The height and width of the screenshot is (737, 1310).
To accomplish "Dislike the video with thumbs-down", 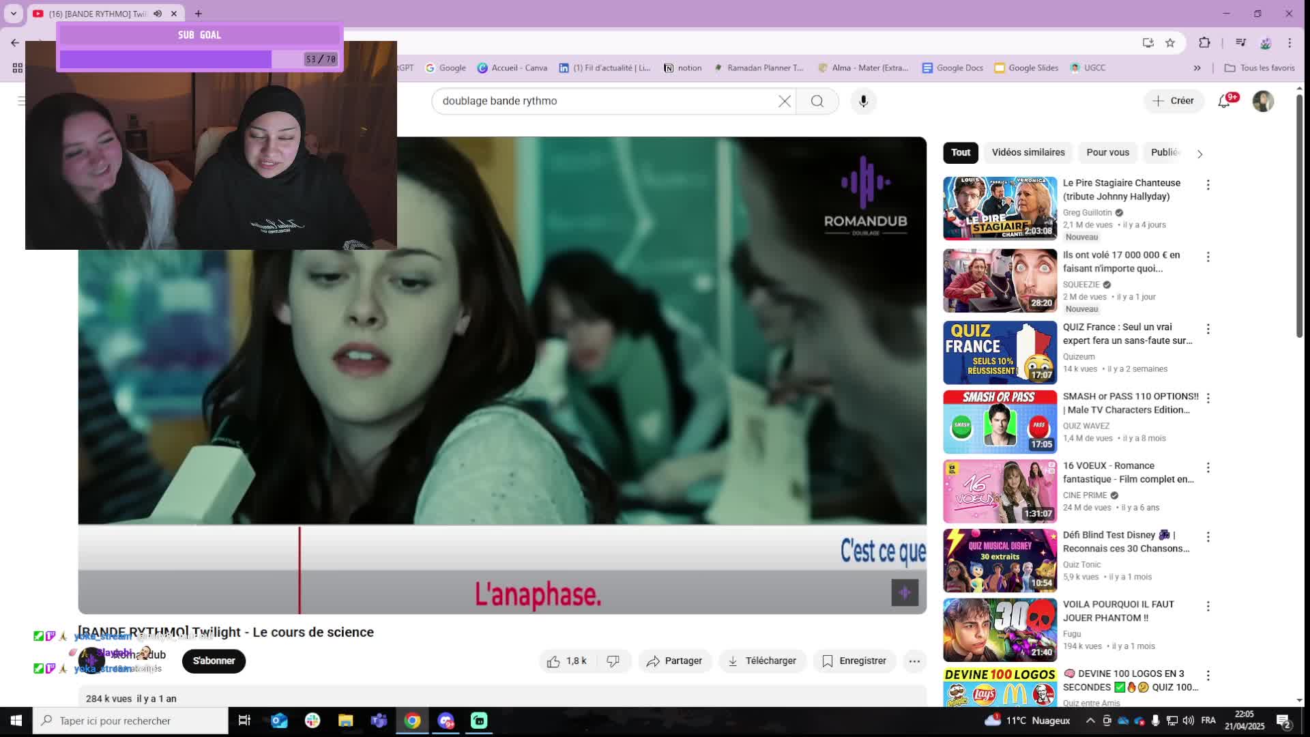I will pos(613,661).
